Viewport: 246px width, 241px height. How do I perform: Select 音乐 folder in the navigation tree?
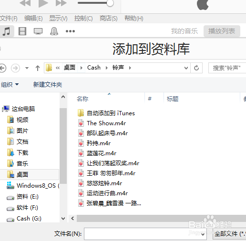pyautogui.click(x=18, y=163)
